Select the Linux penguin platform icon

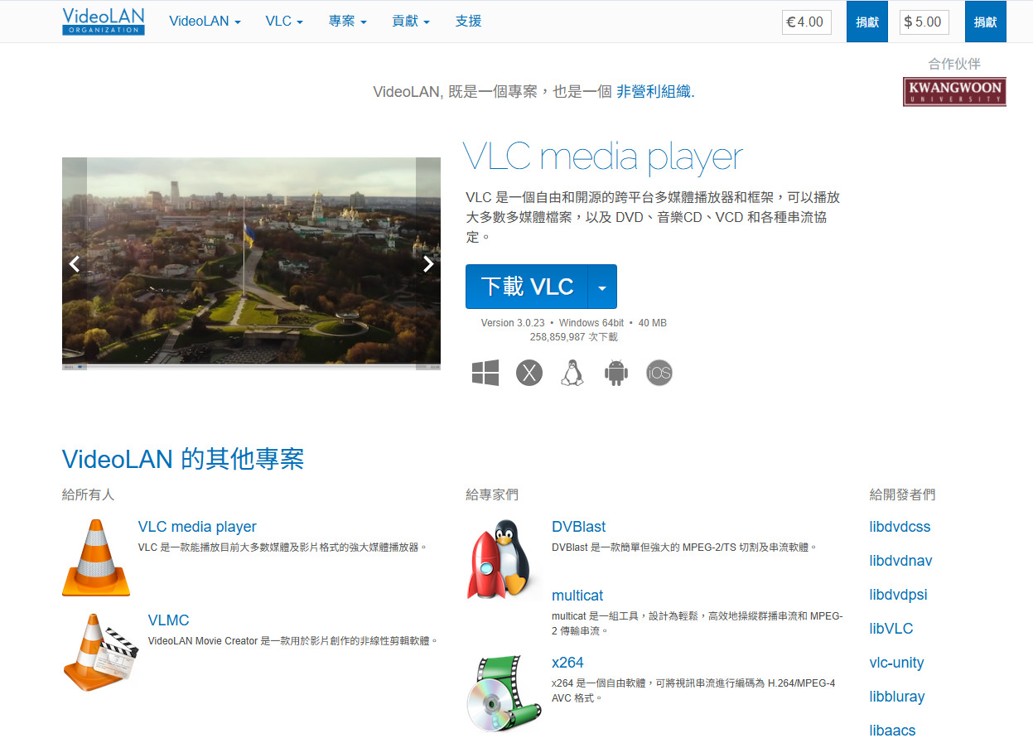click(x=572, y=373)
